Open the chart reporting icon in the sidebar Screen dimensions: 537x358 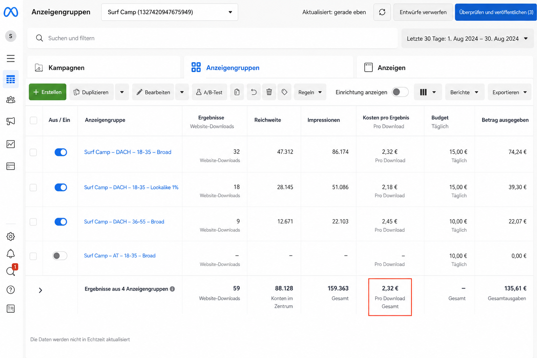(x=11, y=144)
